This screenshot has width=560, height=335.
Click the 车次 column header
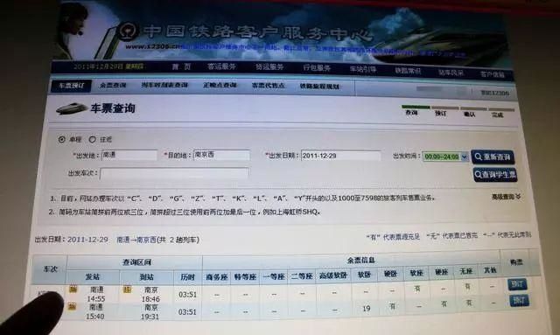[x=50, y=269]
